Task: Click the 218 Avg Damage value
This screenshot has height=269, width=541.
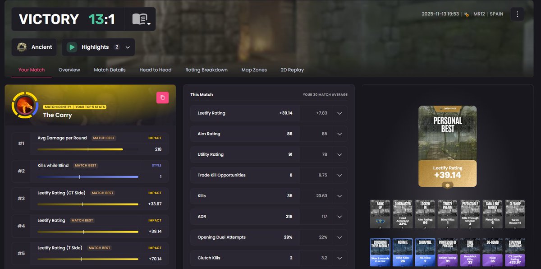Action: (158, 149)
